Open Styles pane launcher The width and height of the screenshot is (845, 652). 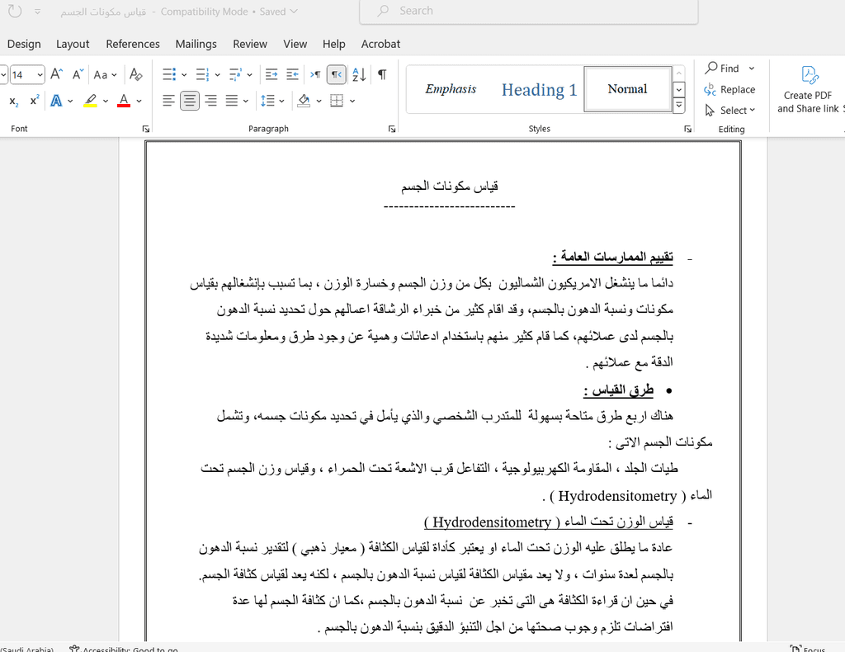tap(687, 129)
